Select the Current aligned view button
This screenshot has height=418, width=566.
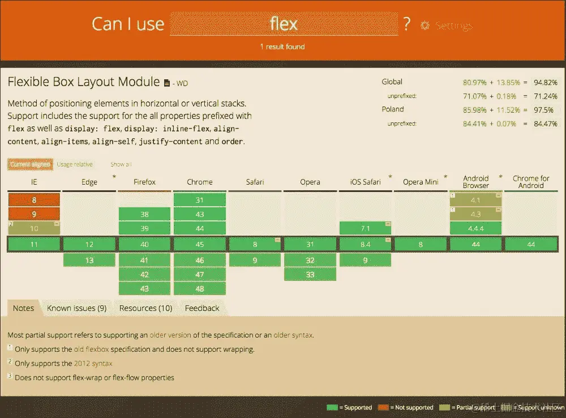pos(31,164)
